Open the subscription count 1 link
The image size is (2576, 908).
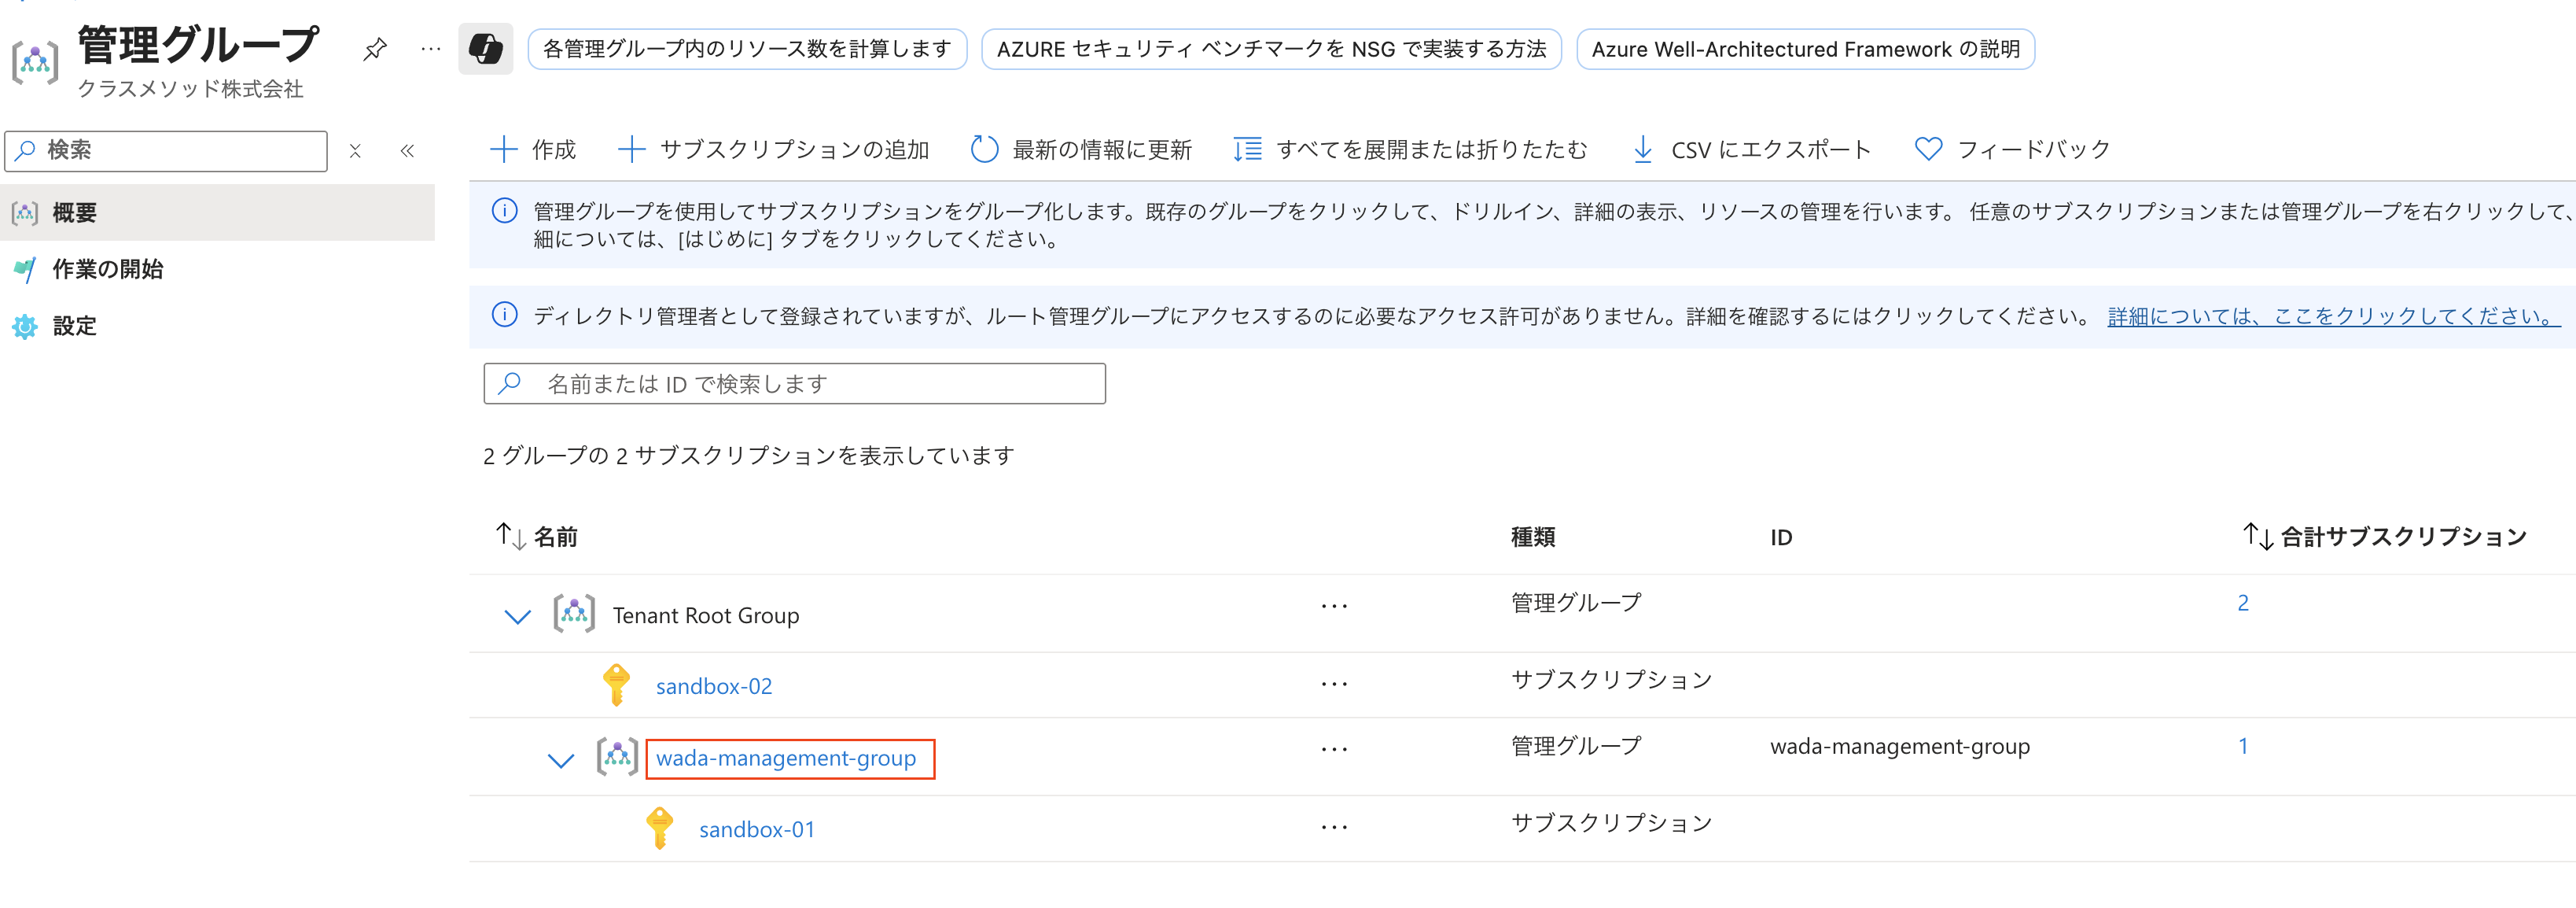(x=2243, y=746)
